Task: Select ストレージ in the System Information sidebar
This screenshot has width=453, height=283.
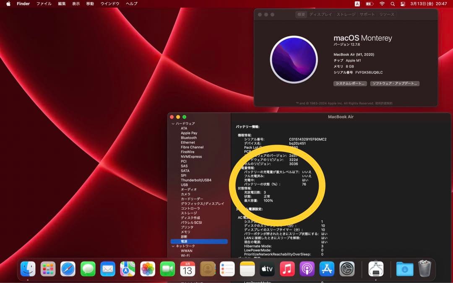Action: click(x=189, y=213)
